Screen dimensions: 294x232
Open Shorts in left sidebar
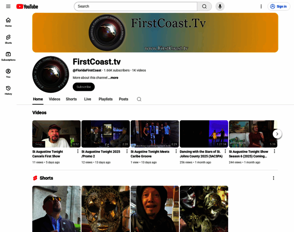8,39
